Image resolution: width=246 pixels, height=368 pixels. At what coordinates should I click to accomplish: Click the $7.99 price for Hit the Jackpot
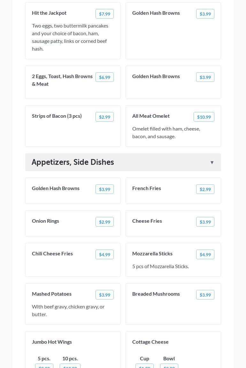pos(104,14)
